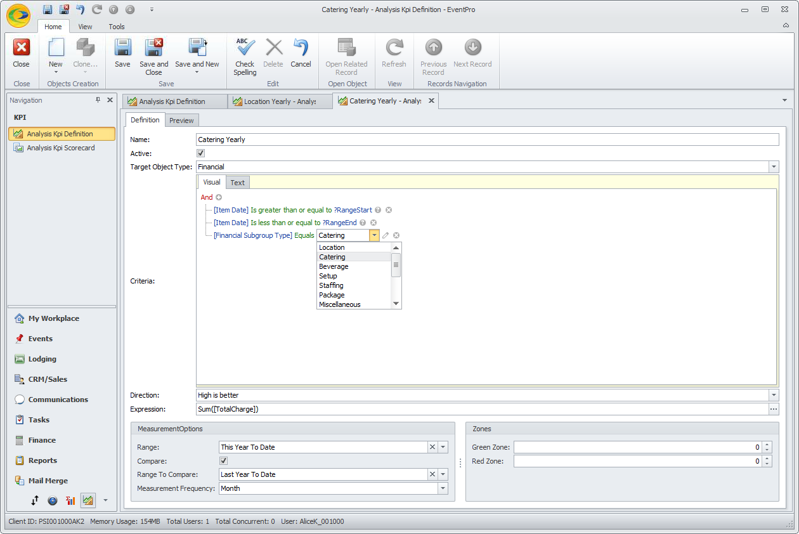Open Expression editor ellipsis button
This screenshot has height=534, width=799.
[774, 409]
